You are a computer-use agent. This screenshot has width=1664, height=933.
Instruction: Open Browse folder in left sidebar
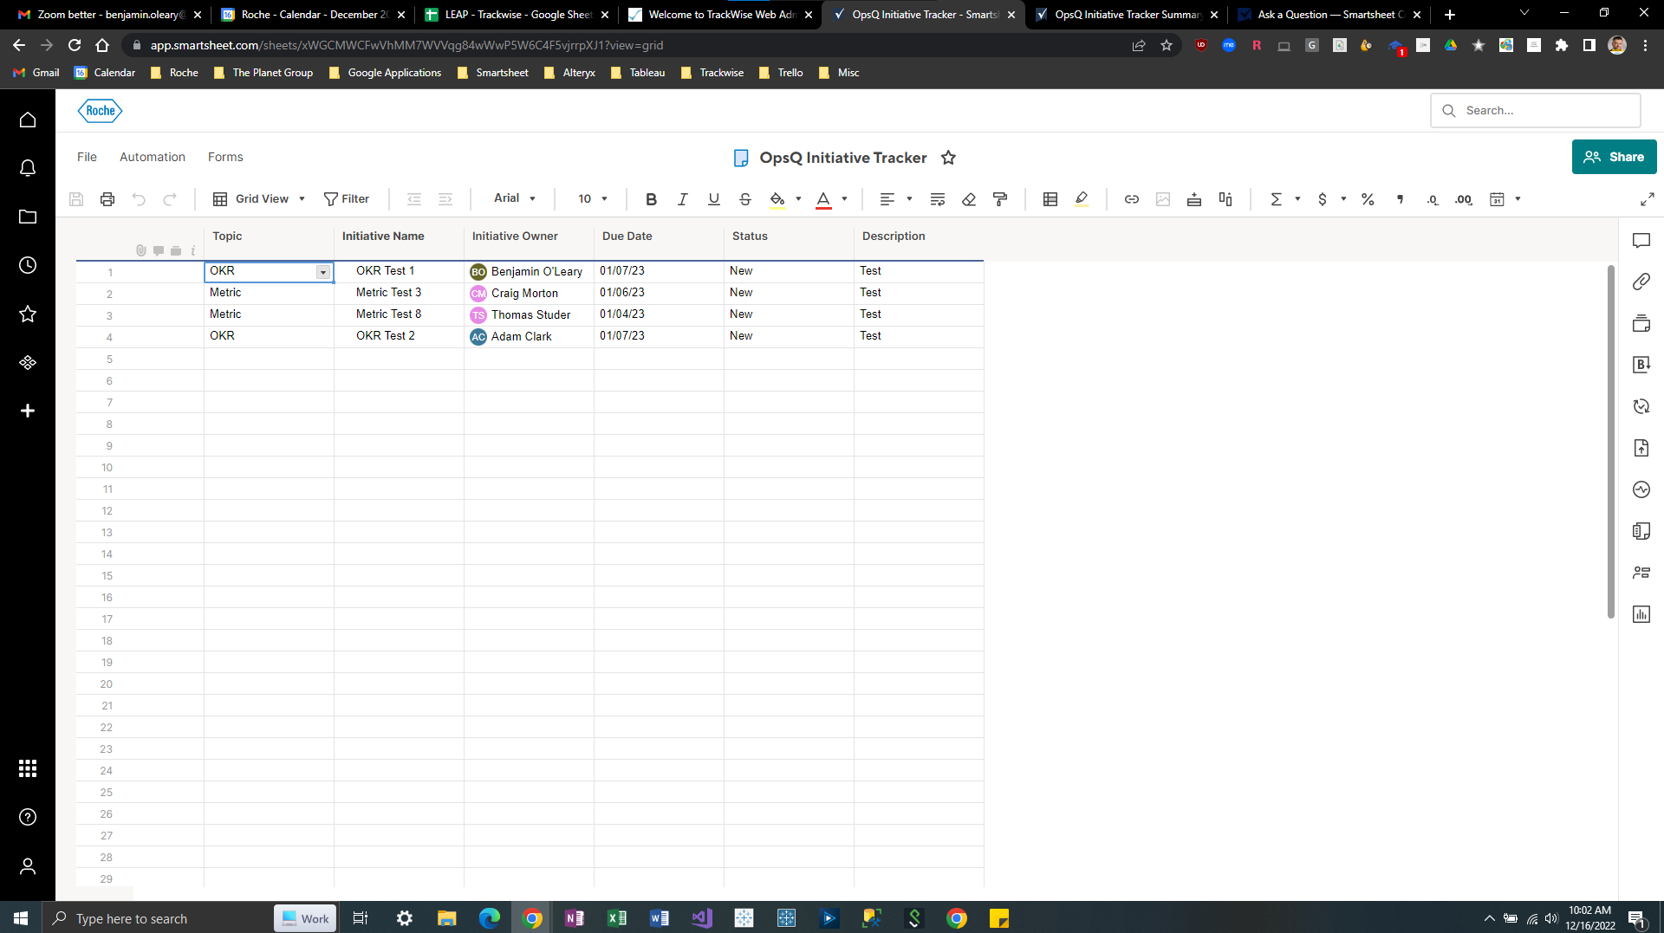pyautogui.click(x=28, y=217)
